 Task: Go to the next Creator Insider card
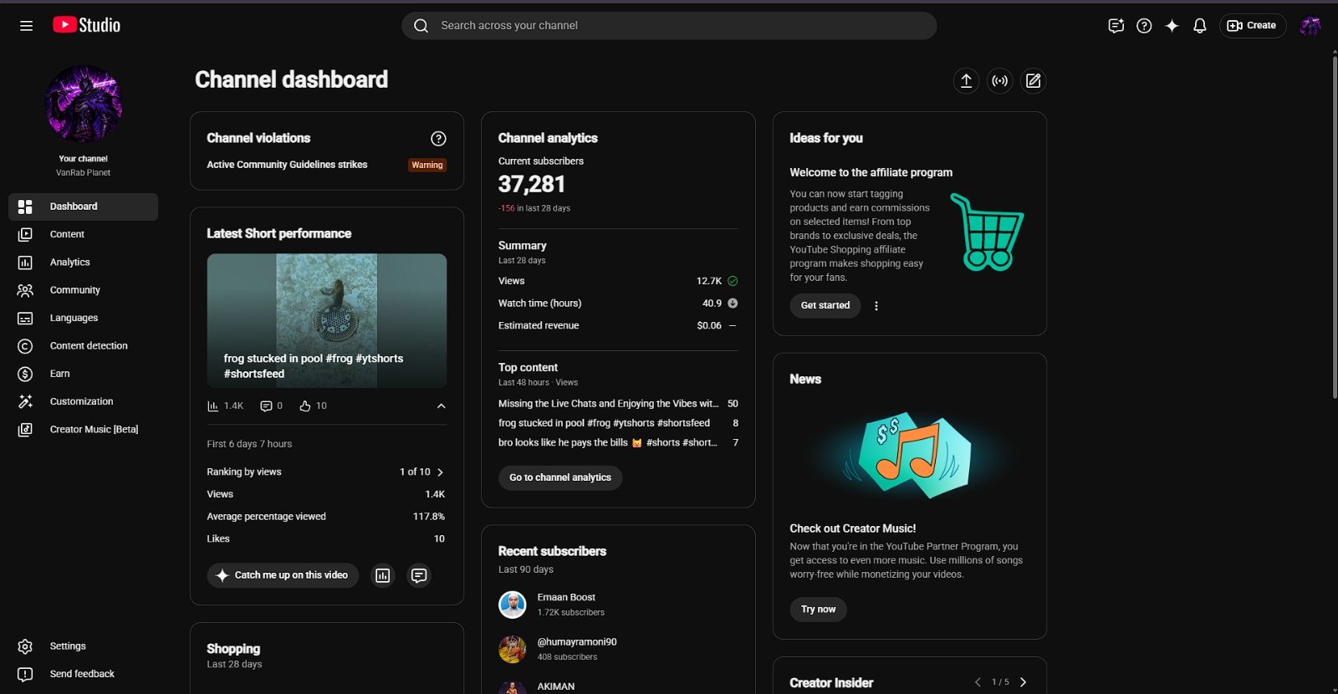pos(1024,682)
